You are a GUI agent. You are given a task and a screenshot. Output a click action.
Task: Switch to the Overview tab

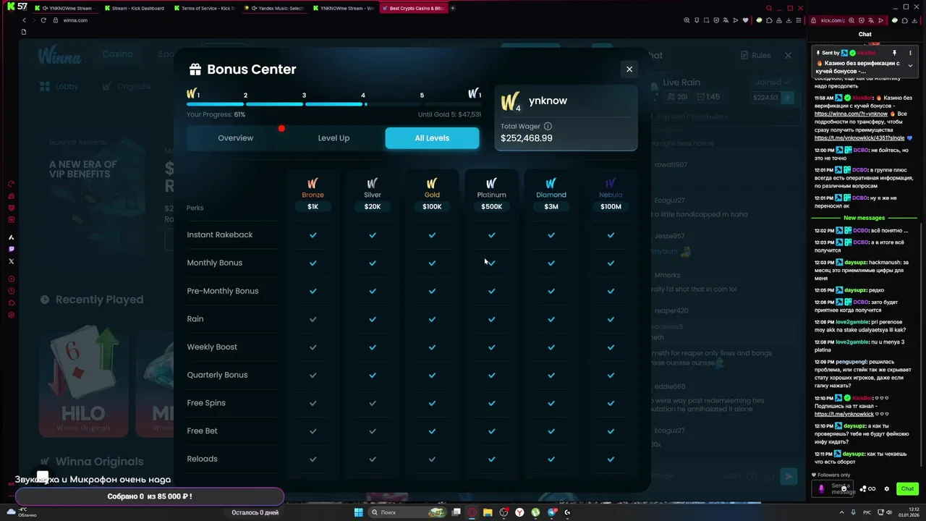(236, 138)
